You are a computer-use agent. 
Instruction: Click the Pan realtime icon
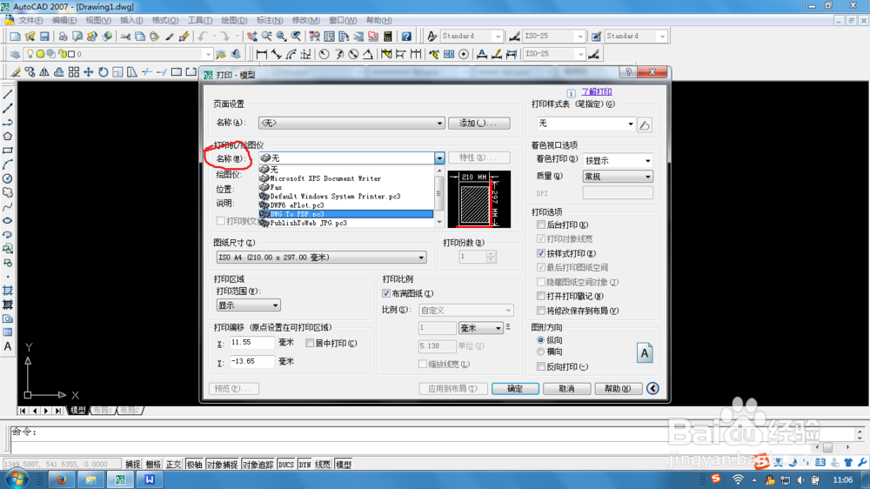point(252,37)
